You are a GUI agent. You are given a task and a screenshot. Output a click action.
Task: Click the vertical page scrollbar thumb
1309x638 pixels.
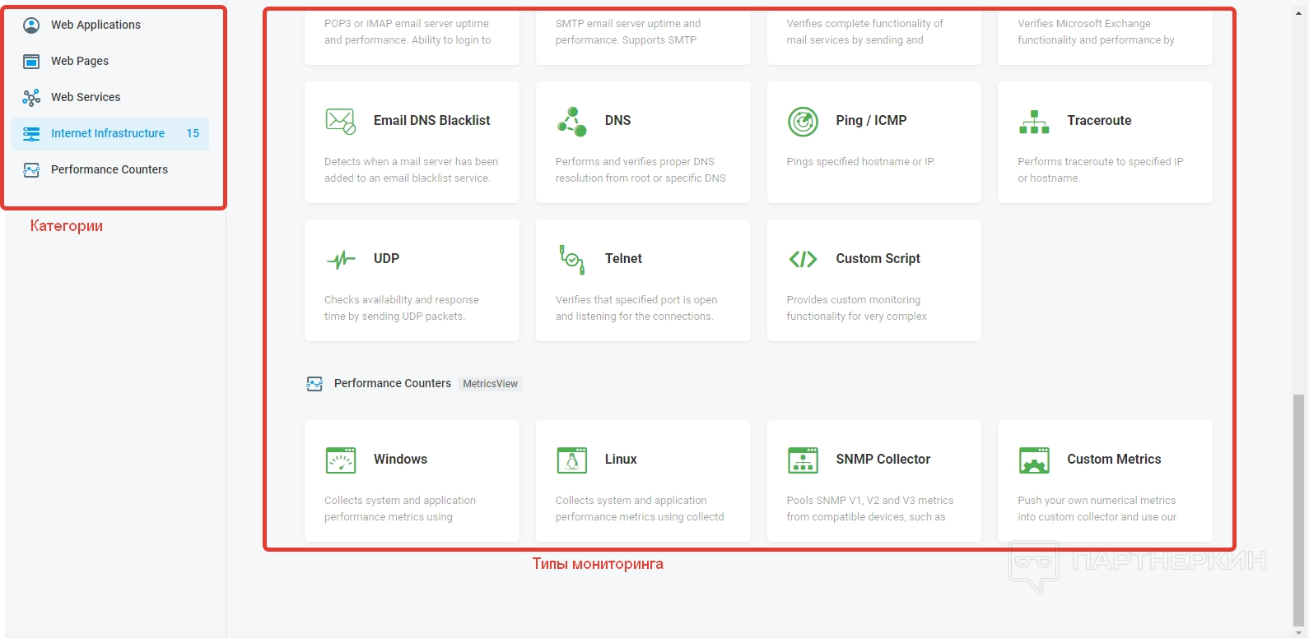tap(1298, 511)
